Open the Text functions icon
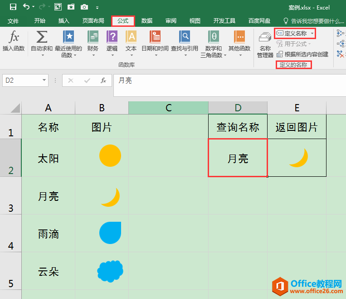The width and height of the screenshot is (346, 299). click(131, 37)
